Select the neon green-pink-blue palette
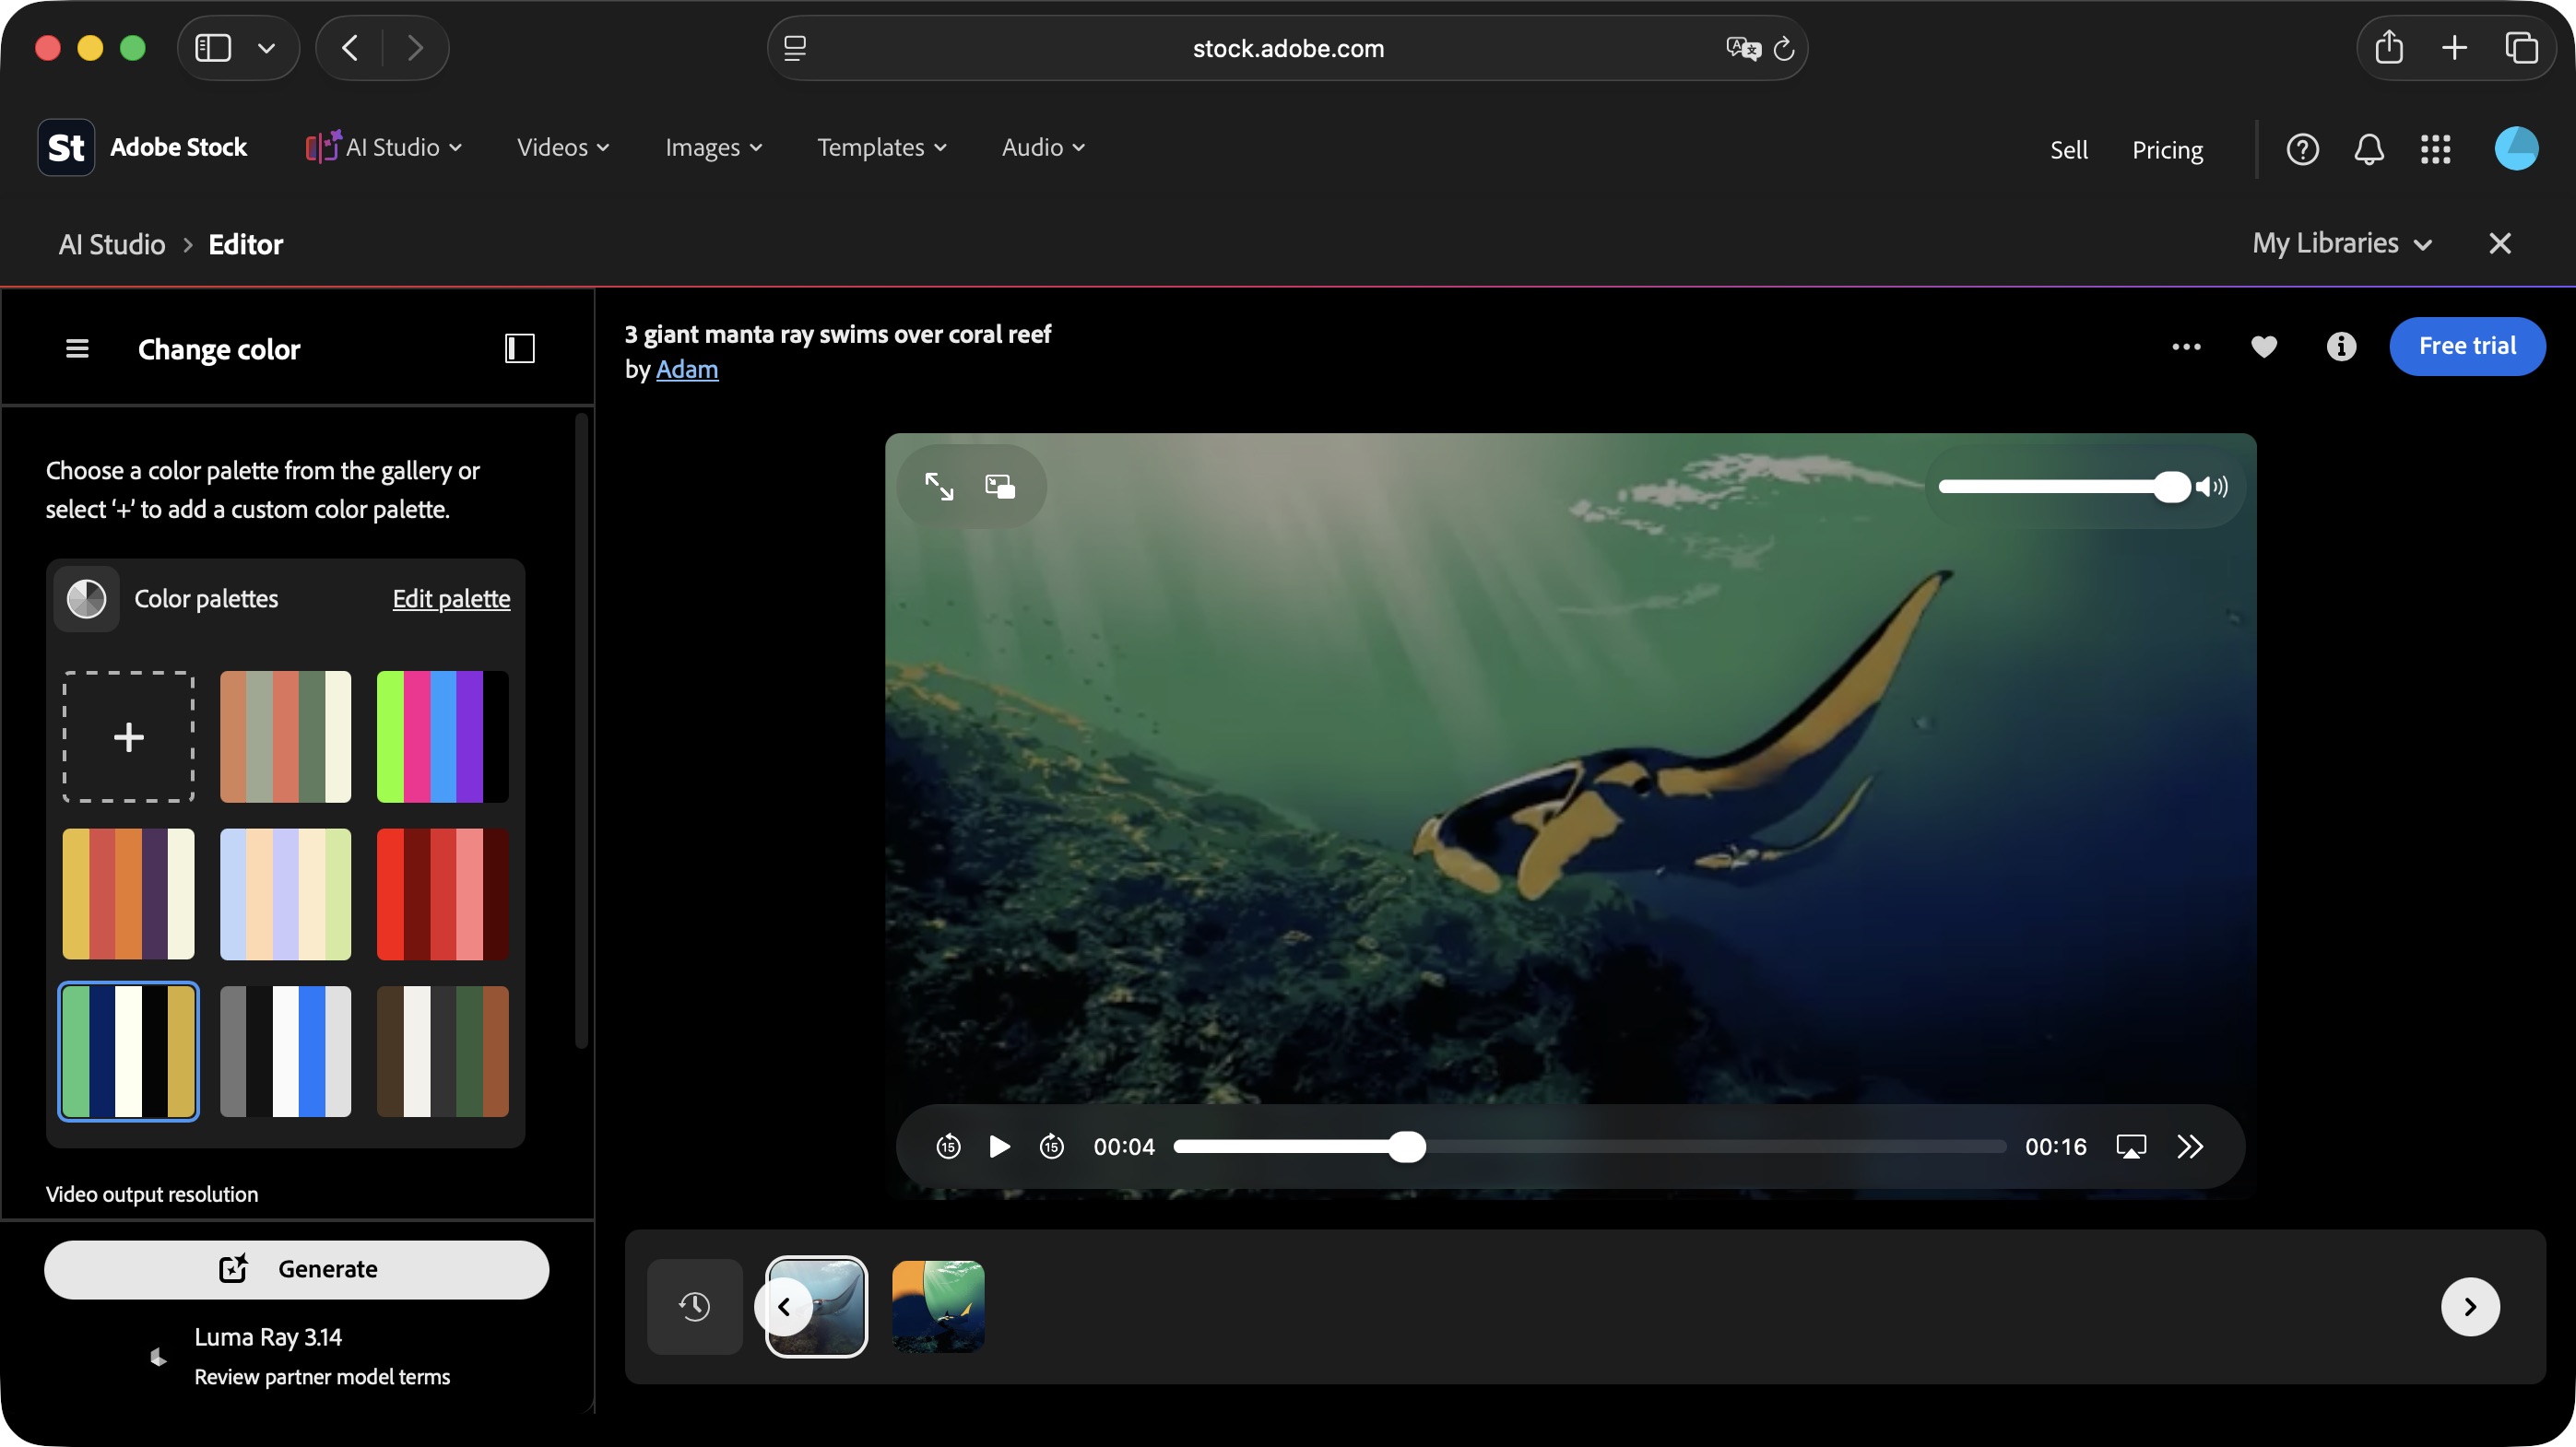This screenshot has width=2576, height=1447. click(x=443, y=736)
